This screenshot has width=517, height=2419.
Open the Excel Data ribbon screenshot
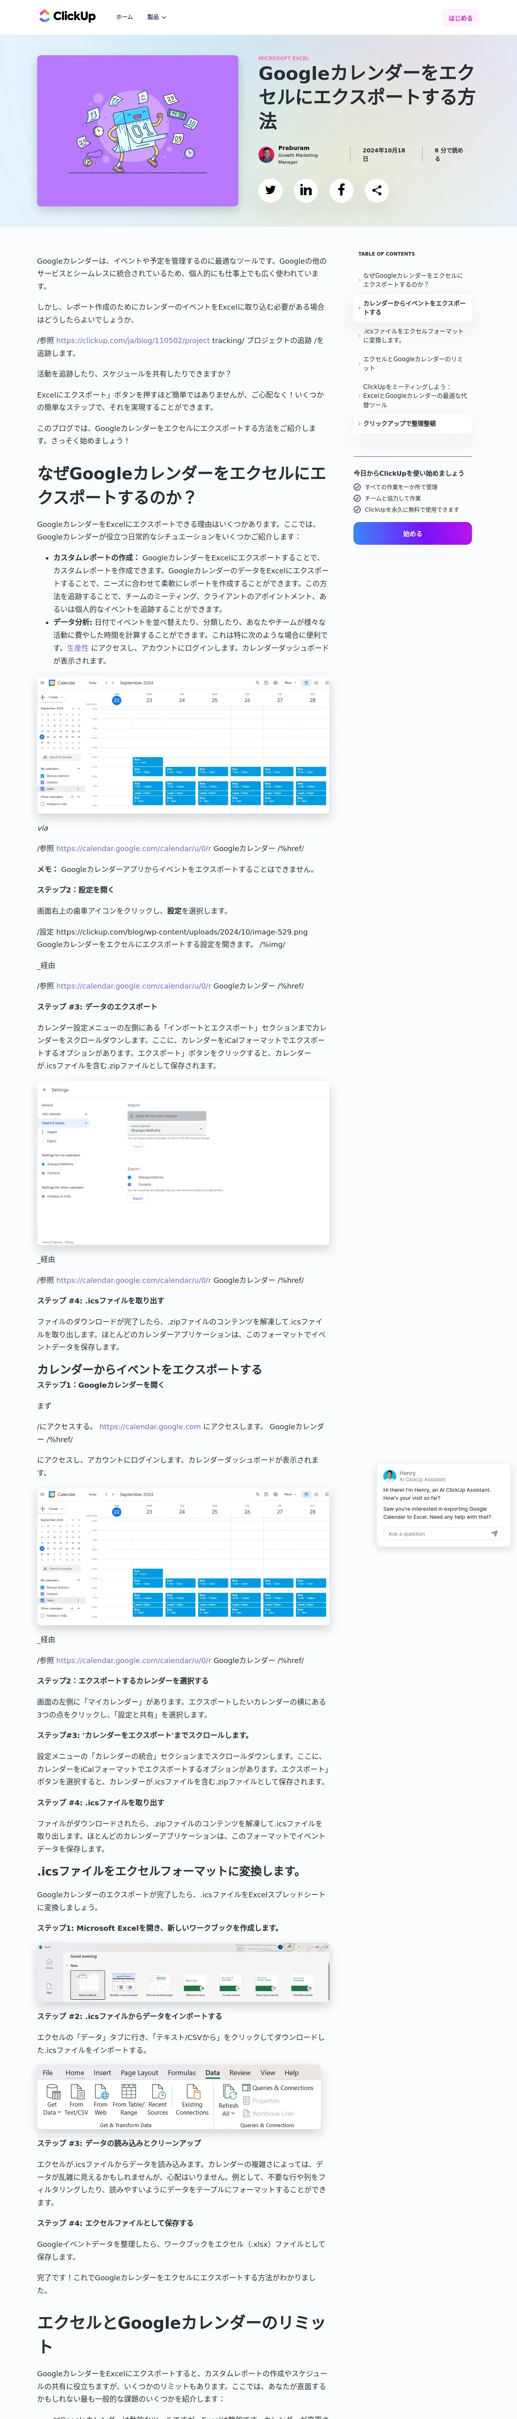click(180, 2097)
